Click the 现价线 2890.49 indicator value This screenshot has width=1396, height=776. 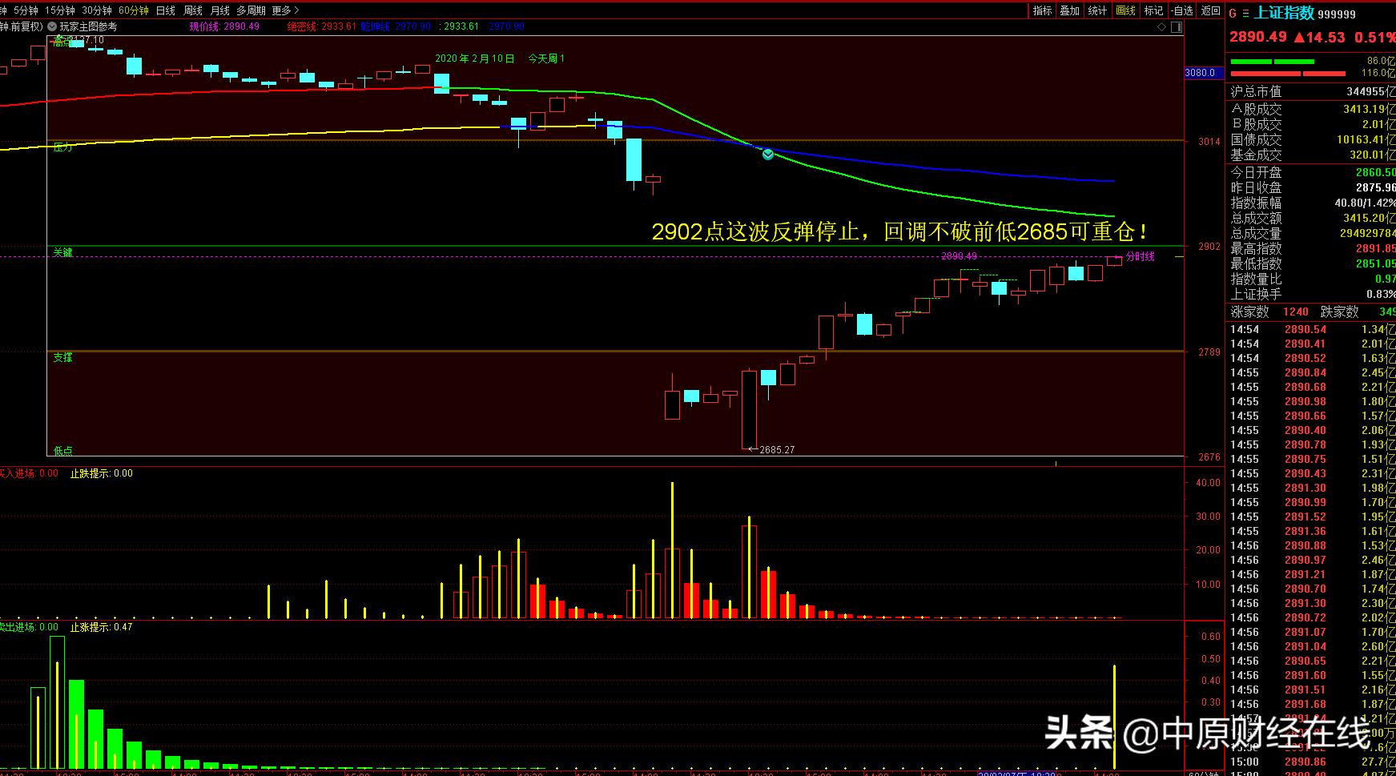pos(224,26)
